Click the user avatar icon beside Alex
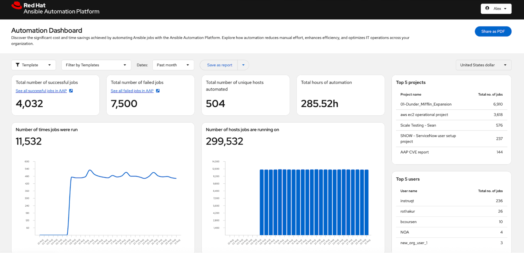Image resolution: width=524 pixels, height=253 pixels. click(x=487, y=8)
